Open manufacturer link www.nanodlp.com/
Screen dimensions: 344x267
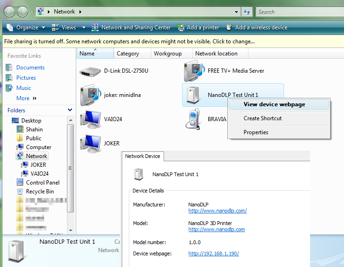click(218, 211)
